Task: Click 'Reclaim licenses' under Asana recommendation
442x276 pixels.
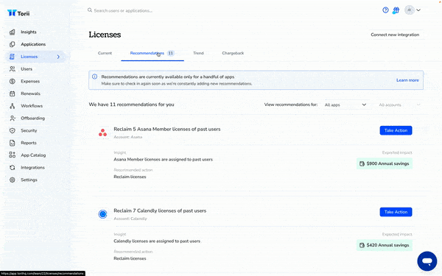Action: pos(130,177)
